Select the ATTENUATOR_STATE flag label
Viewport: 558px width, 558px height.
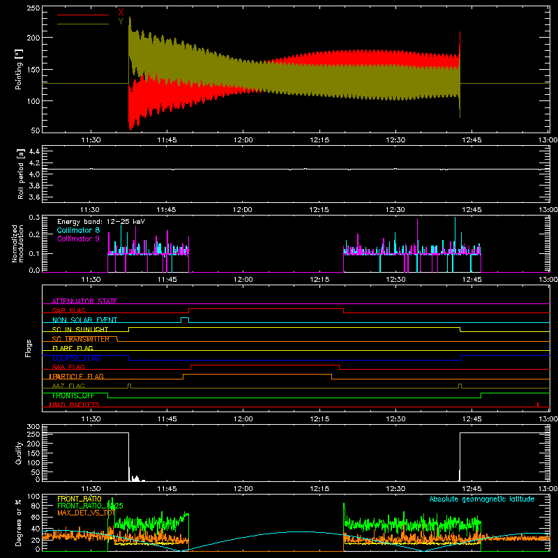[84, 301]
